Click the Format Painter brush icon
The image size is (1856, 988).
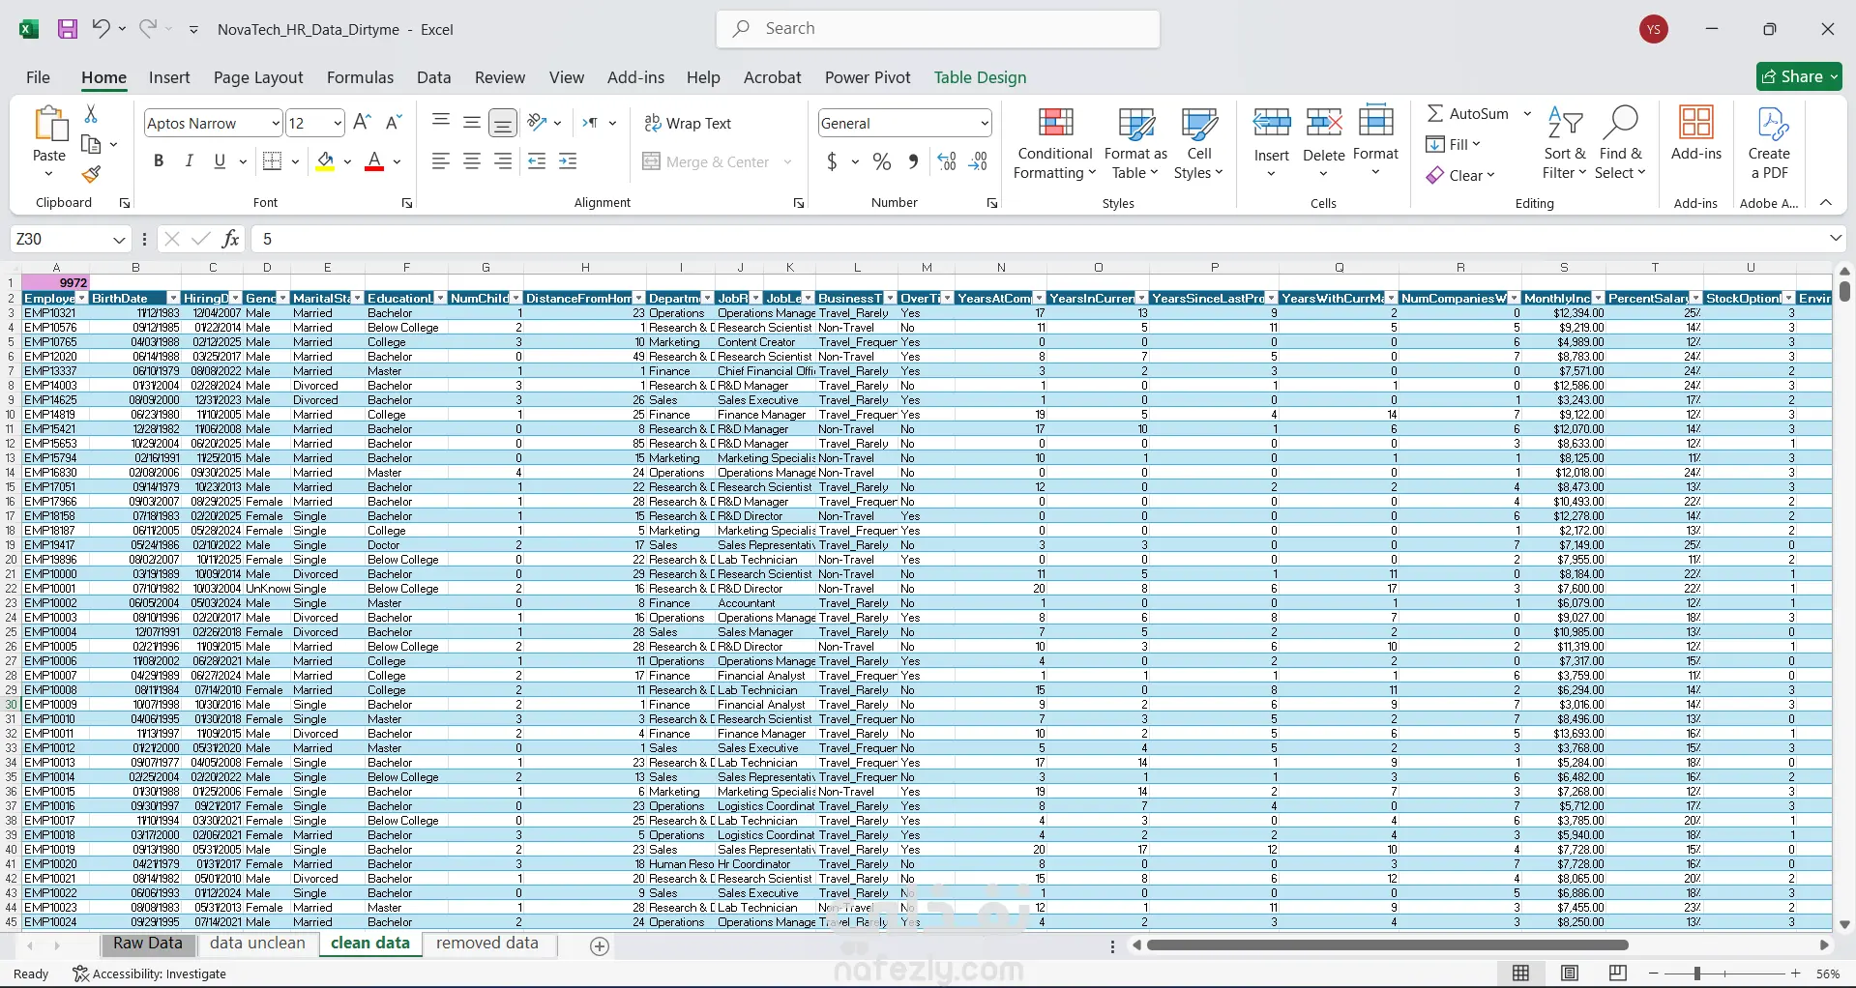(91, 175)
